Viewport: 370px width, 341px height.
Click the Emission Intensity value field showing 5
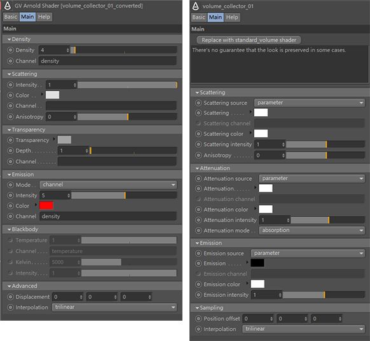click(53, 196)
